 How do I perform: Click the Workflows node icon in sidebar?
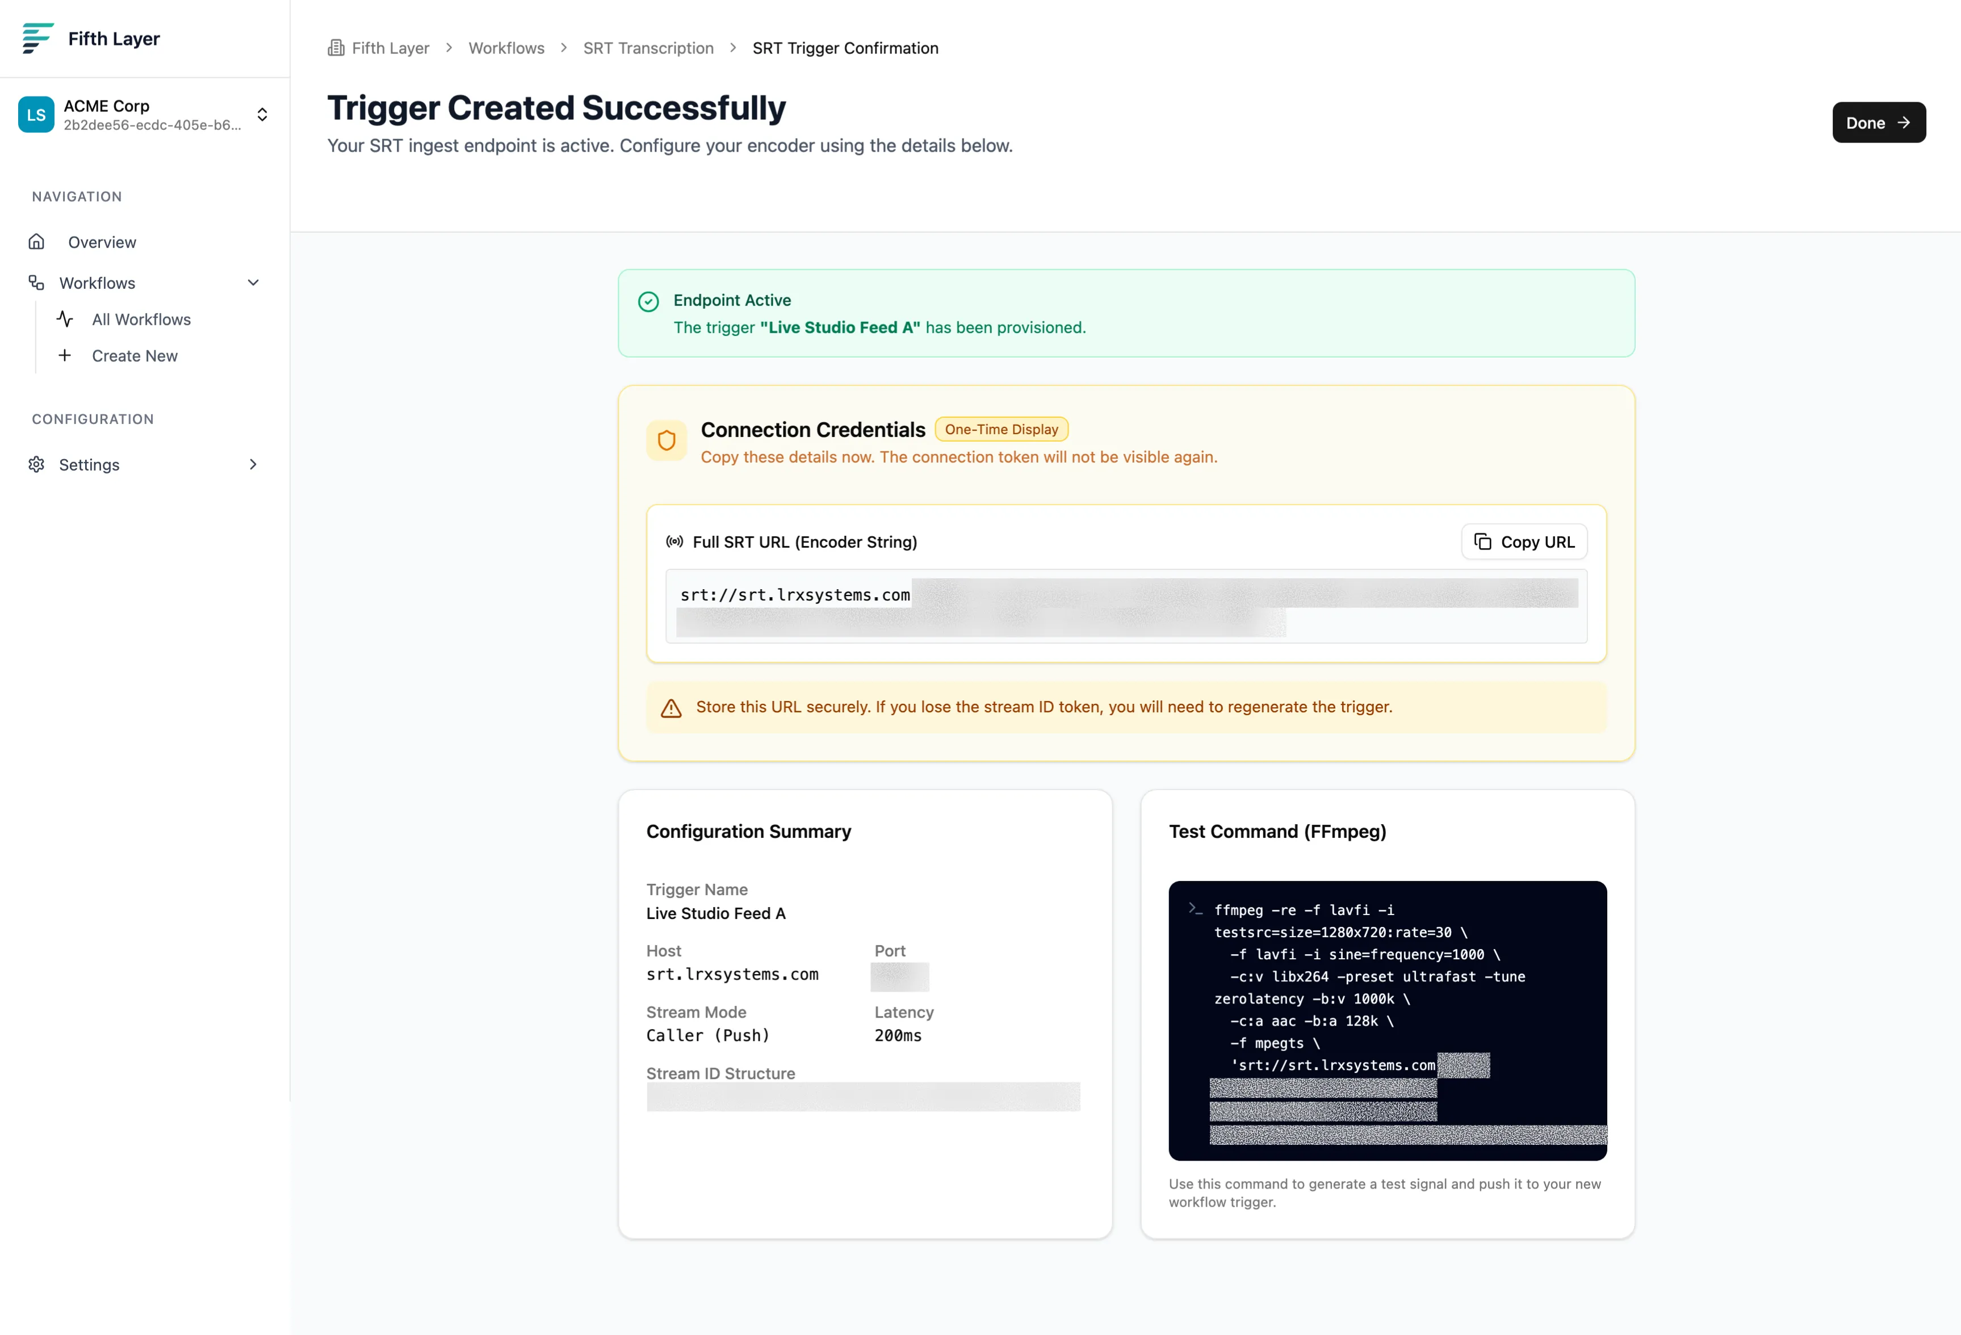tap(35, 282)
